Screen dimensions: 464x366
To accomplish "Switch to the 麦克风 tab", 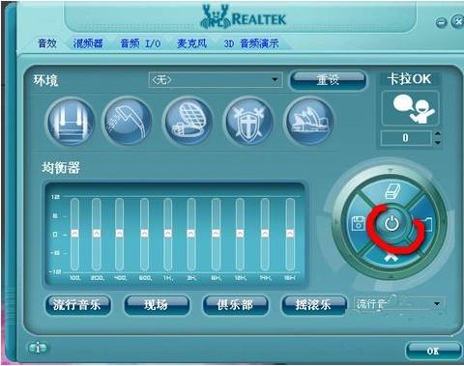I will click(192, 43).
